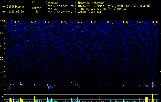This screenshot has height=102, width=161.
Task: Click the Receiving antenna field label
Action: [x=59, y=12]
